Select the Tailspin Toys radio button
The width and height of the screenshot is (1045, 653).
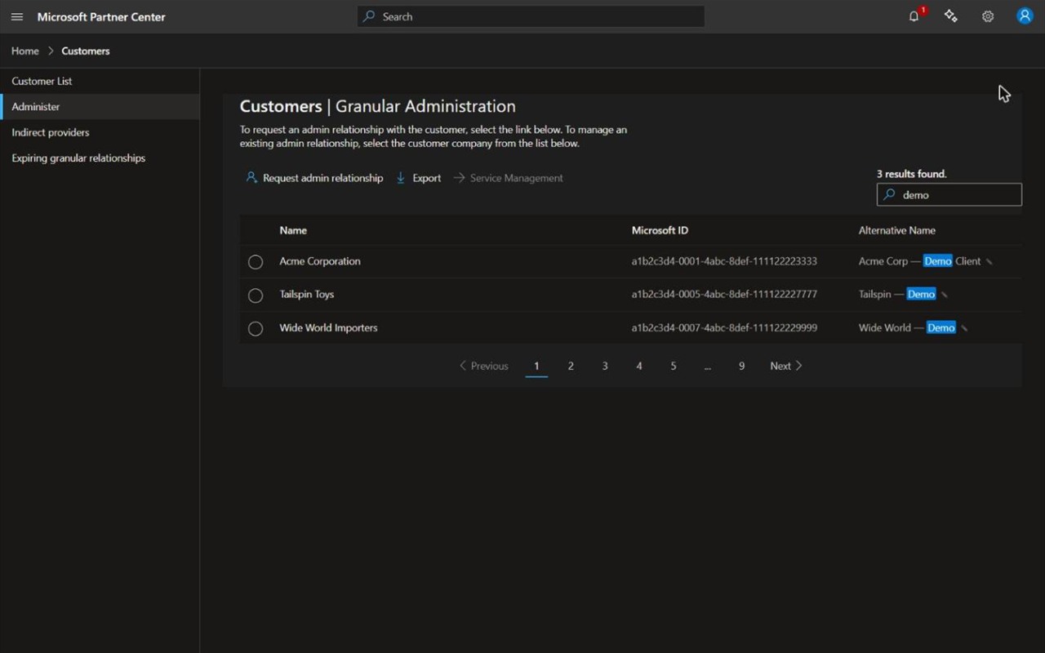[x=256, y=295]
